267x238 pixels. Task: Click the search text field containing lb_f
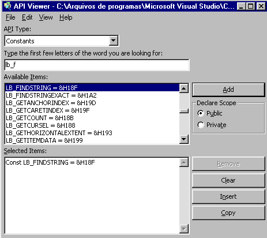coord(97,65)
